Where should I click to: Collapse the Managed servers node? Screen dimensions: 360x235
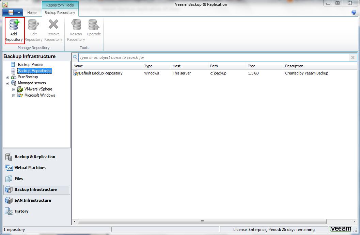pos(7,83)
